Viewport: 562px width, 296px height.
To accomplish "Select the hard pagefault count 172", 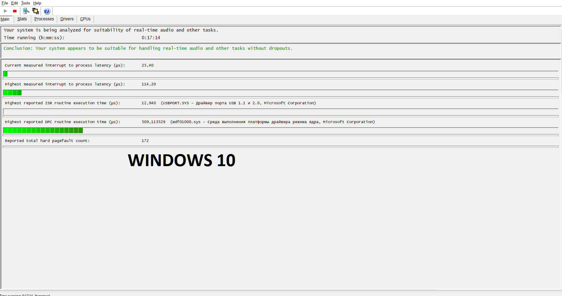I will 145,141.
